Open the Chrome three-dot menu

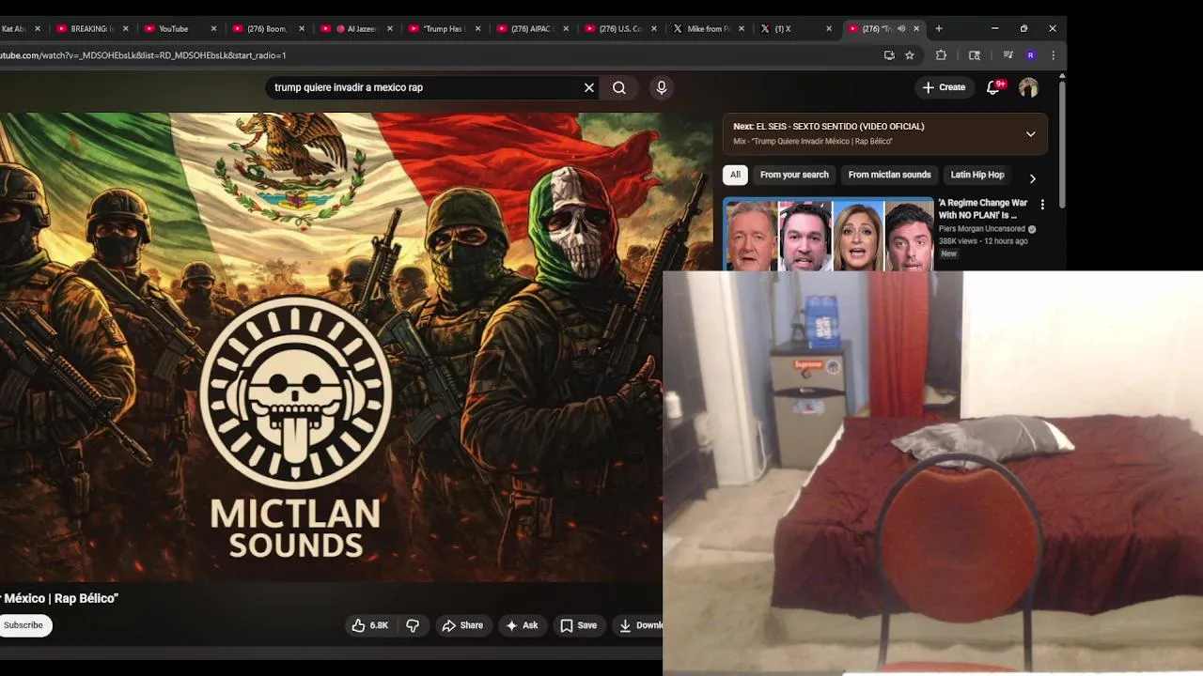pos(1053,55)
